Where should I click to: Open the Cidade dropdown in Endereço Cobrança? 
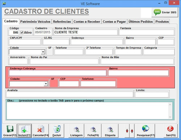point(46,84)
